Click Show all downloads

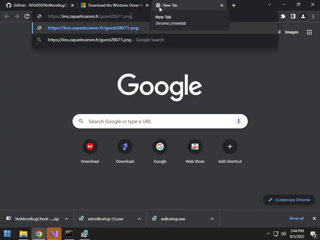click(x=296, y=218)
